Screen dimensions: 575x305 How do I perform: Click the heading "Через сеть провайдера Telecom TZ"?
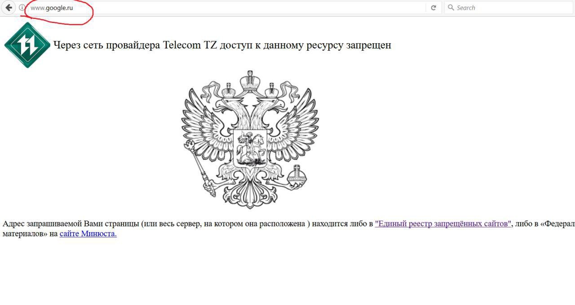click(135, 45)
